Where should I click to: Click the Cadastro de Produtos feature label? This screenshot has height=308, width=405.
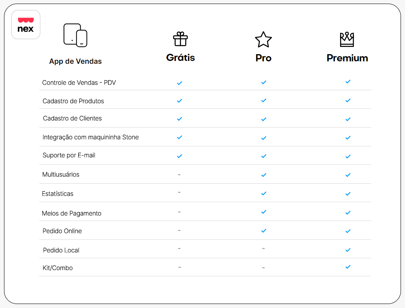pos(73,101)
